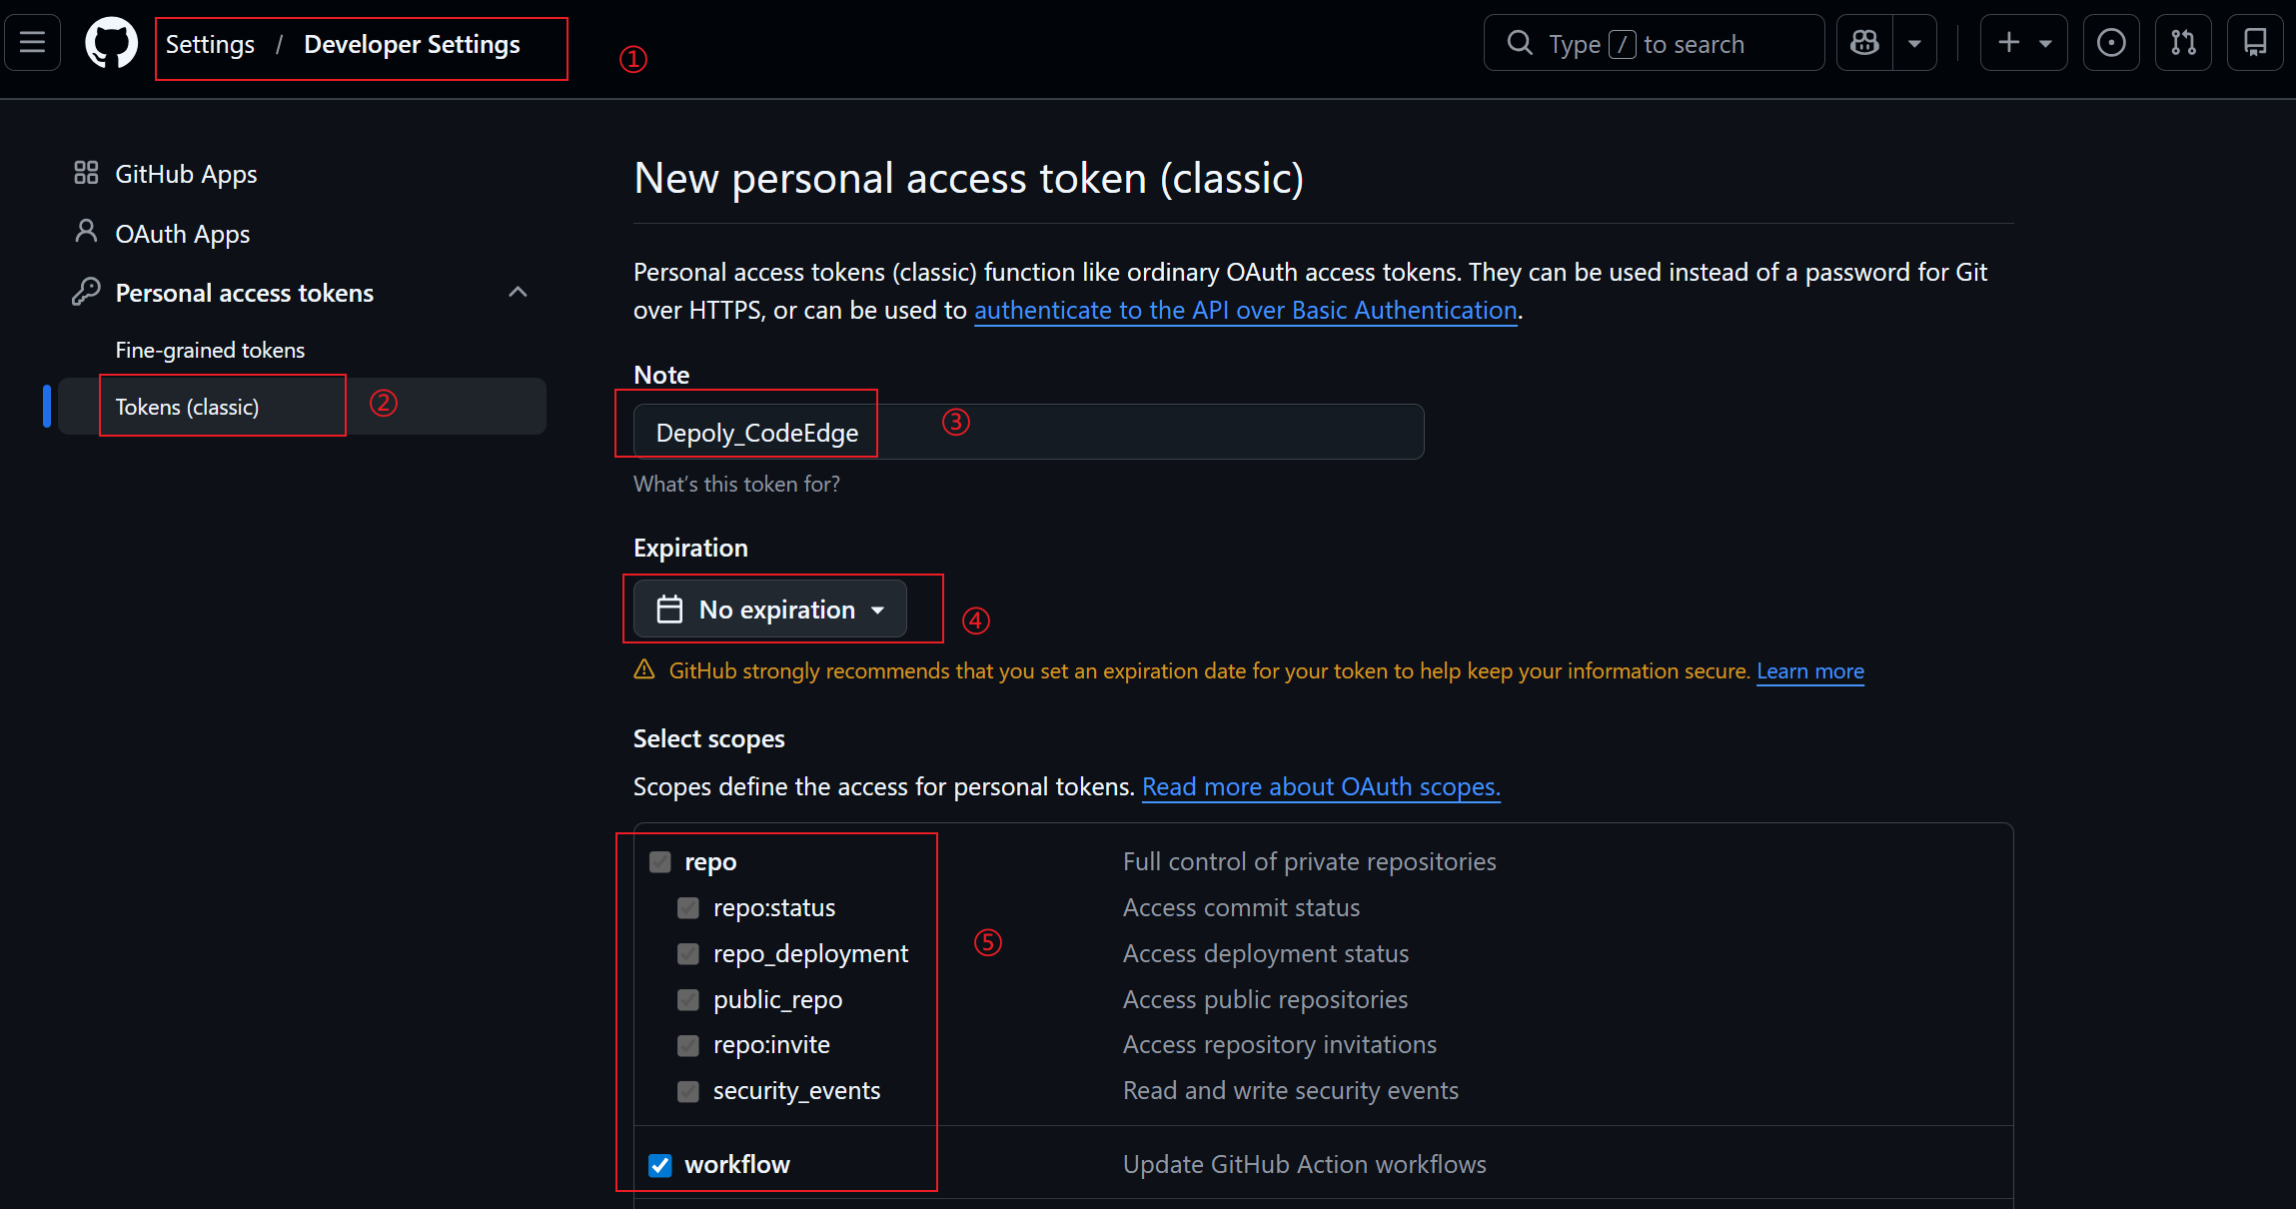
Task: Disable the workflow scope checkbox
Action: coord(660,1165)
